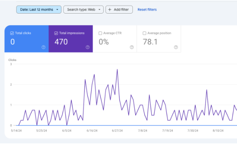Screen dimensions: 237x145
Task: Click the Add filter button
Action: [119, 10]
